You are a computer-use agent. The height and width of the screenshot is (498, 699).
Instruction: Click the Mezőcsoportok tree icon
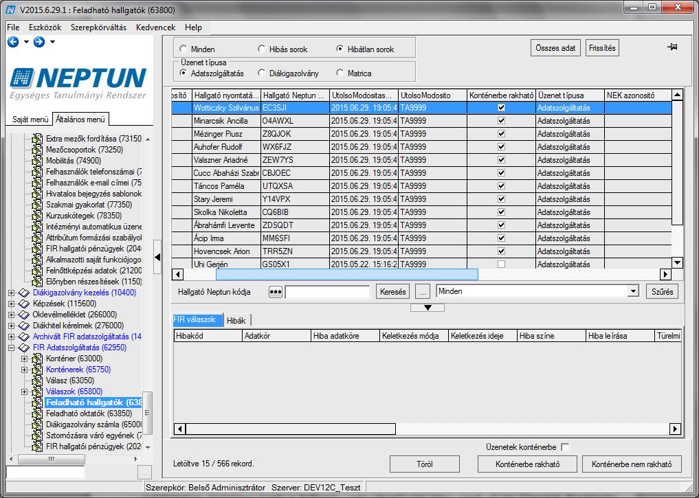coord(37,150)
